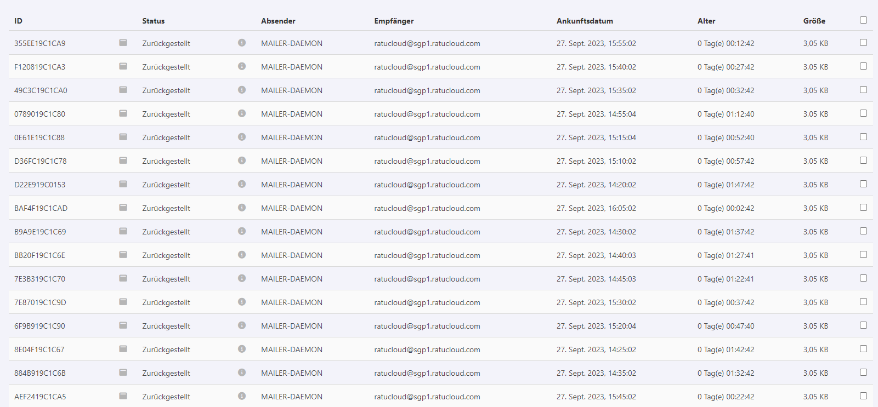Open the envelope icon for message 8E04F19C1C67

(x=123, y=349)
